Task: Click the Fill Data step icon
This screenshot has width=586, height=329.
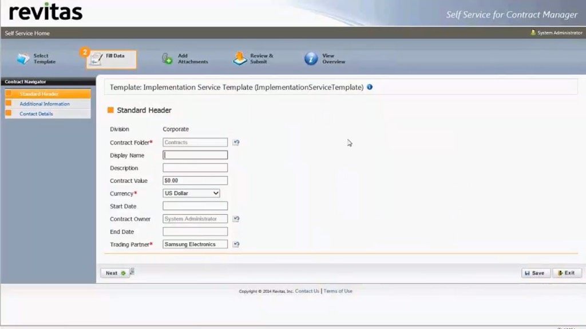Action: (97, 59)
